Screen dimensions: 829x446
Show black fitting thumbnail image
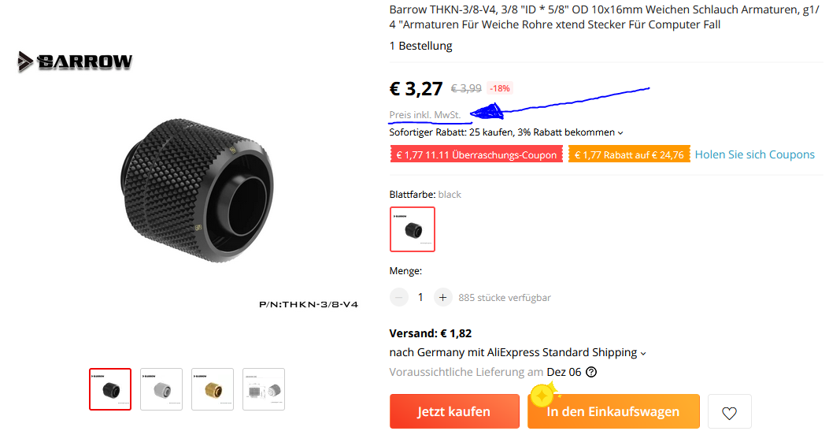[110, 389]
